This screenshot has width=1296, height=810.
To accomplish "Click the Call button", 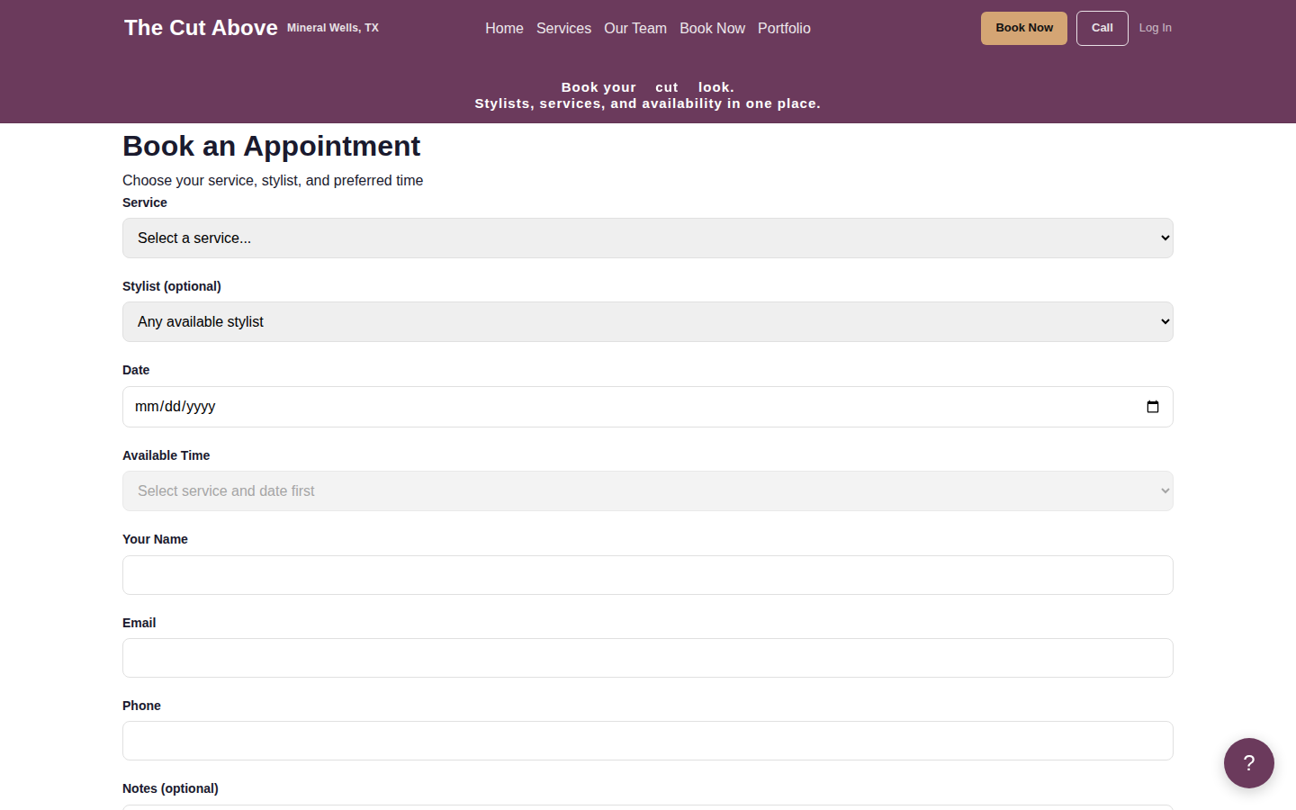I will [x=1102, y=28].
